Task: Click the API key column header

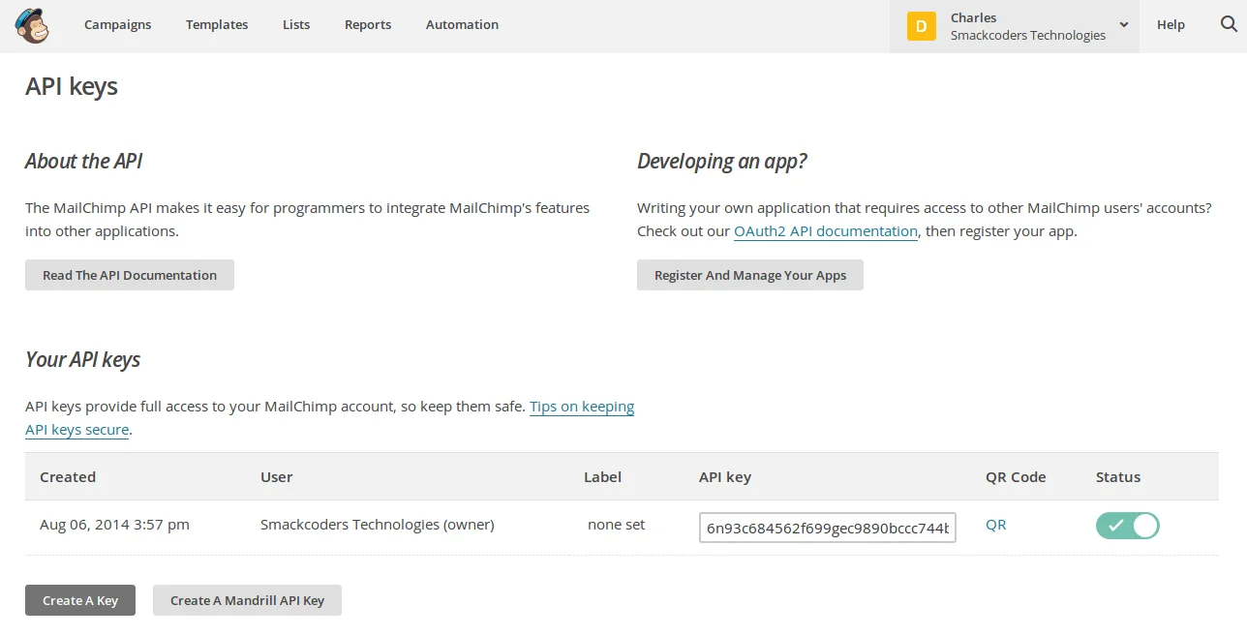Action: coord(725,477)
